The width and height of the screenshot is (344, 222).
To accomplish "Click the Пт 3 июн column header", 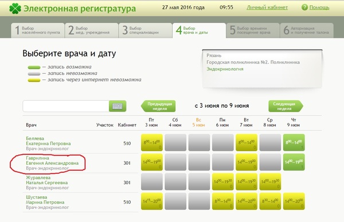I will (x=151, y=122).
